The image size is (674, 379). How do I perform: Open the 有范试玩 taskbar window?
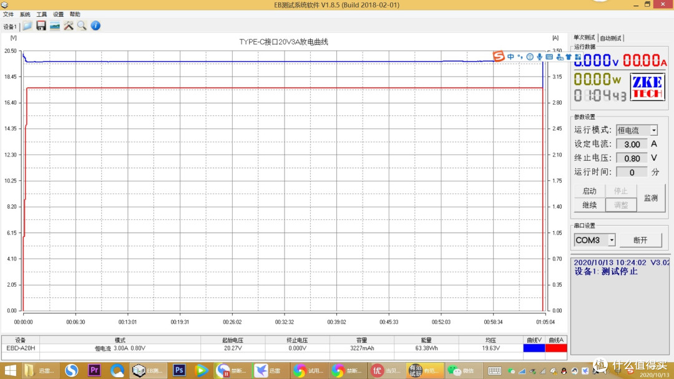pyautogui.click(x=425, y=370)
